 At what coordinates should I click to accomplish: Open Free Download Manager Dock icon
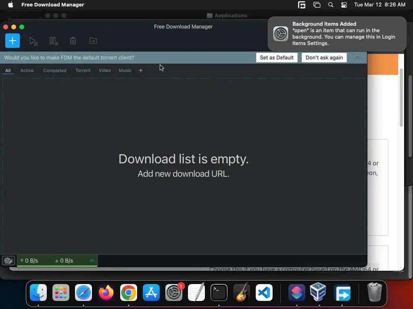pos(342,293)
